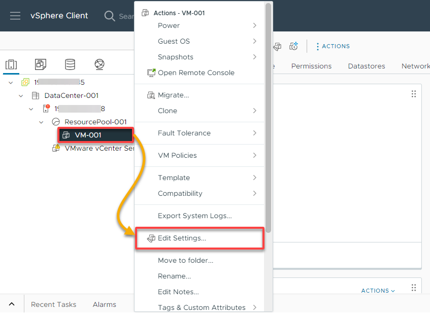Click the edit settings toolbar icon

pyautogui.click(x=277, y=46)
